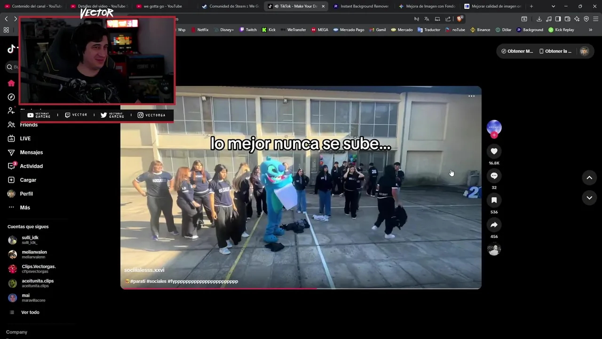This screenshot has height=339, width=602.
Task: Switch to Mejorar calidad de imagen tab
Action: (x=492, y=6)
